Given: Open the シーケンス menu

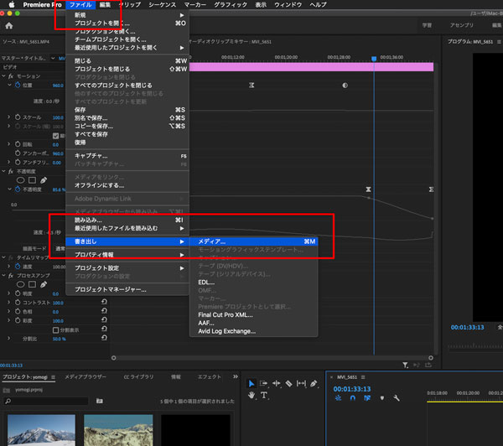Looking at the screenshot, I should coord(162,4).
